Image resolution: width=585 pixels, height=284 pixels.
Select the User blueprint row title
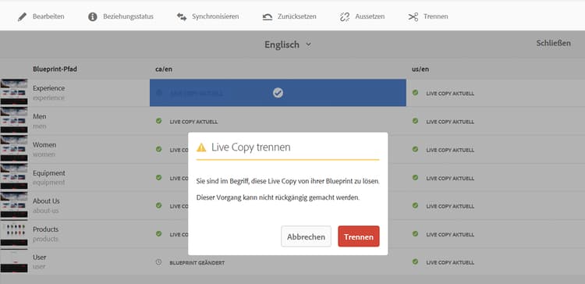(x=40, y=257)
